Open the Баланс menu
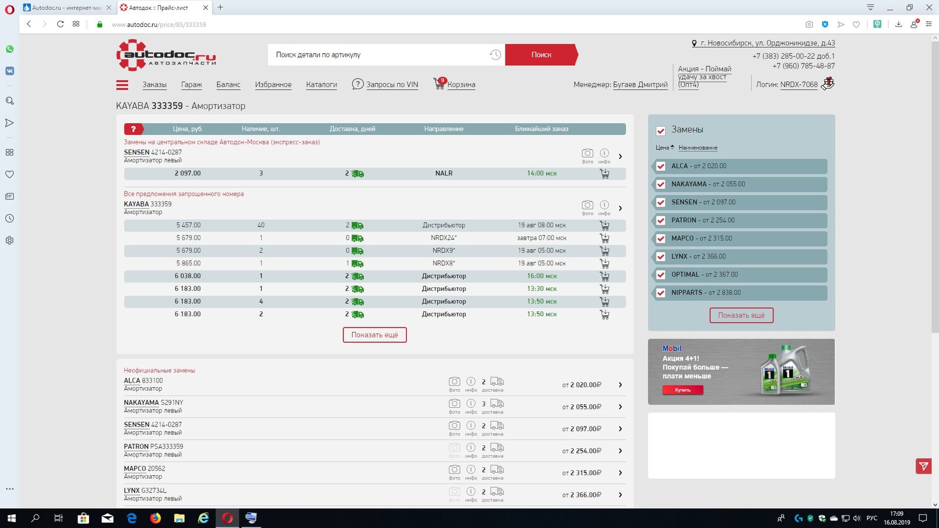The height and width of the screenshot is (528, 939). (228, 84)
